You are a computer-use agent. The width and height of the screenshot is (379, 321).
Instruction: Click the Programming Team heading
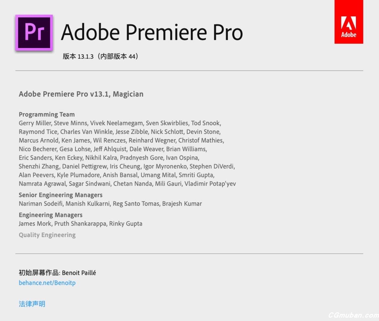click(47, 115)
